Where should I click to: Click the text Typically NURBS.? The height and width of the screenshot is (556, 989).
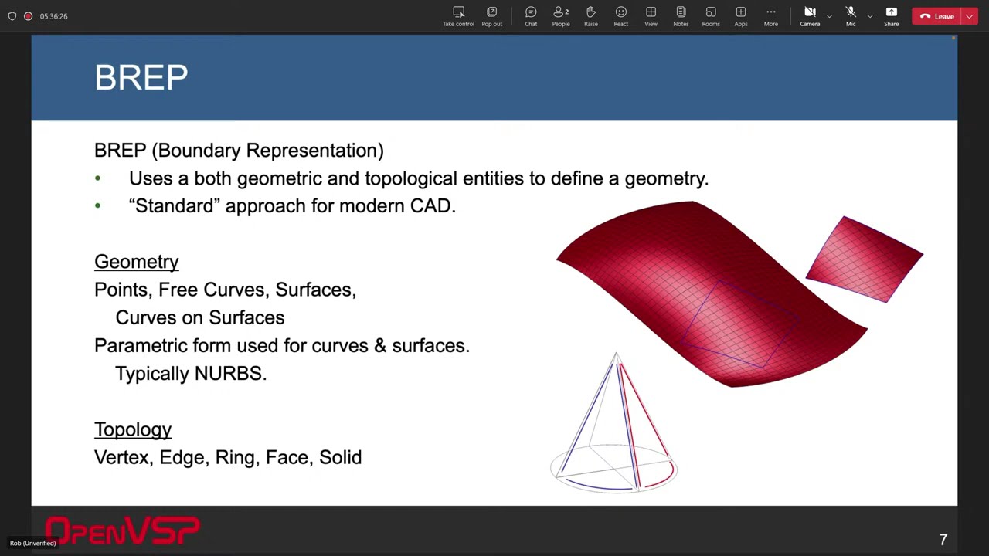click(x=191, y=374)
